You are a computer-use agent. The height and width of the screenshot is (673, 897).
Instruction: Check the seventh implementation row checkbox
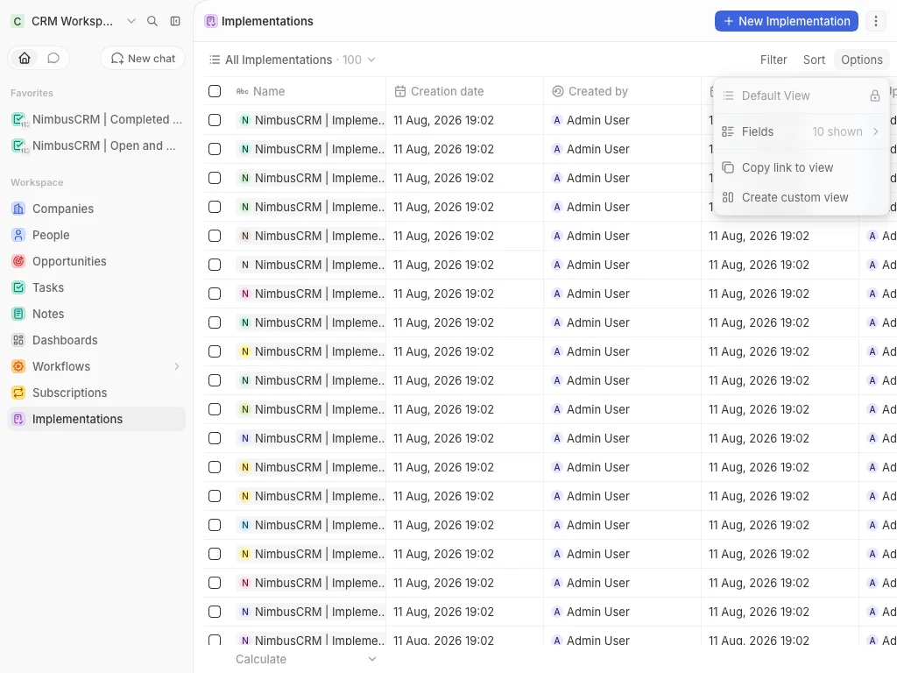coord(215,294)
